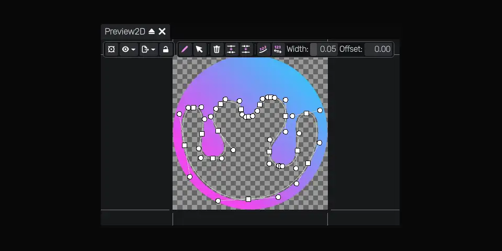This screenshot has width=502, height=251.
Task: Select the pink pencil draw tool
Action: (185, 49)
